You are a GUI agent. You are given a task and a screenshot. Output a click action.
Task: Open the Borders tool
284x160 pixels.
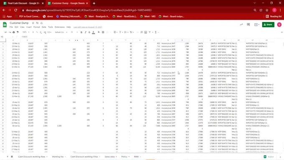103,32
